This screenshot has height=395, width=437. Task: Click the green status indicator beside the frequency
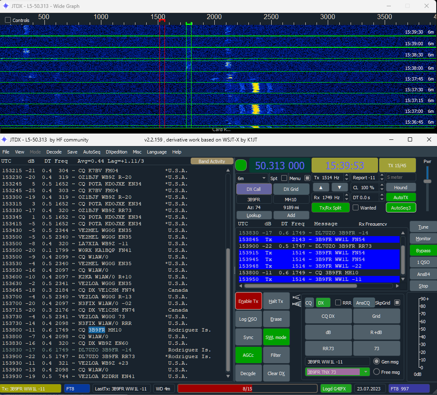[241, 166]
